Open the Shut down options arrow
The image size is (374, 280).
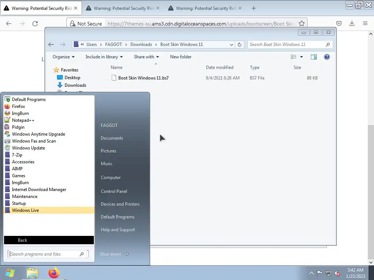coord(127,254)
